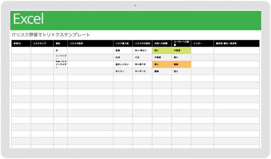The width and height of the screenshot is (271, 159).
Task: Select the 緩和策/警告/救済策 column header
Action: (237, 43)
